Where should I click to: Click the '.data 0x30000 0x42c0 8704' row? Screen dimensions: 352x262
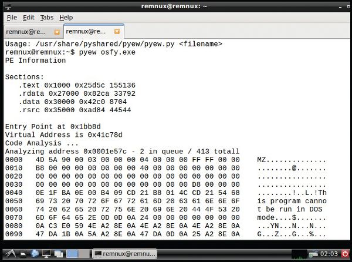pos(73,102)
